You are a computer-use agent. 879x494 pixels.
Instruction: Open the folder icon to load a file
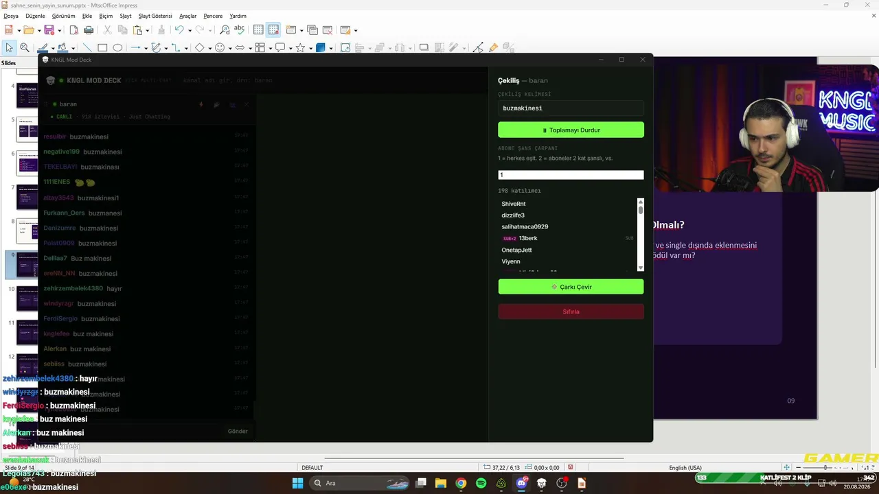[28, 30]
